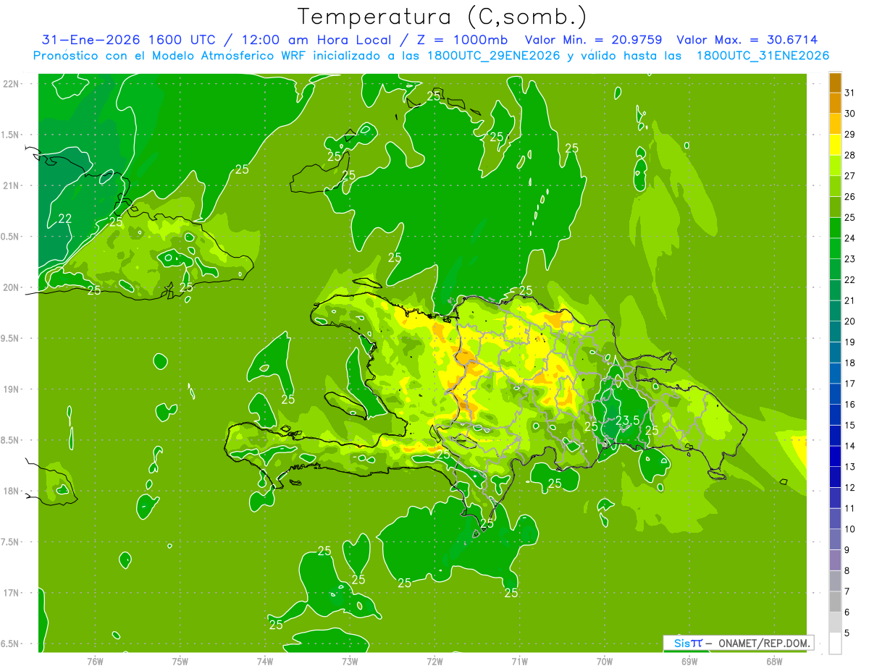Viewport: 869px width, 671px height.
Task: Click the '76W' longitude axis label
Action: click(95, 662)
